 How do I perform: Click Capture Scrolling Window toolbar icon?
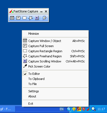click(37, 18)
